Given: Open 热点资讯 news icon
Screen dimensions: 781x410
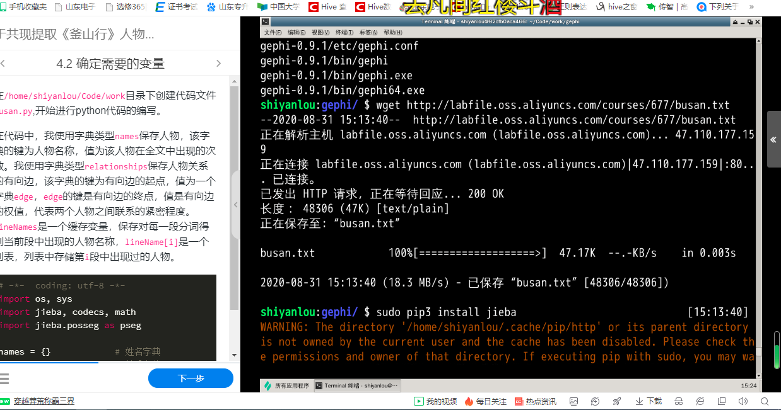Looking at the screenshot, I should tap(536, 401).
